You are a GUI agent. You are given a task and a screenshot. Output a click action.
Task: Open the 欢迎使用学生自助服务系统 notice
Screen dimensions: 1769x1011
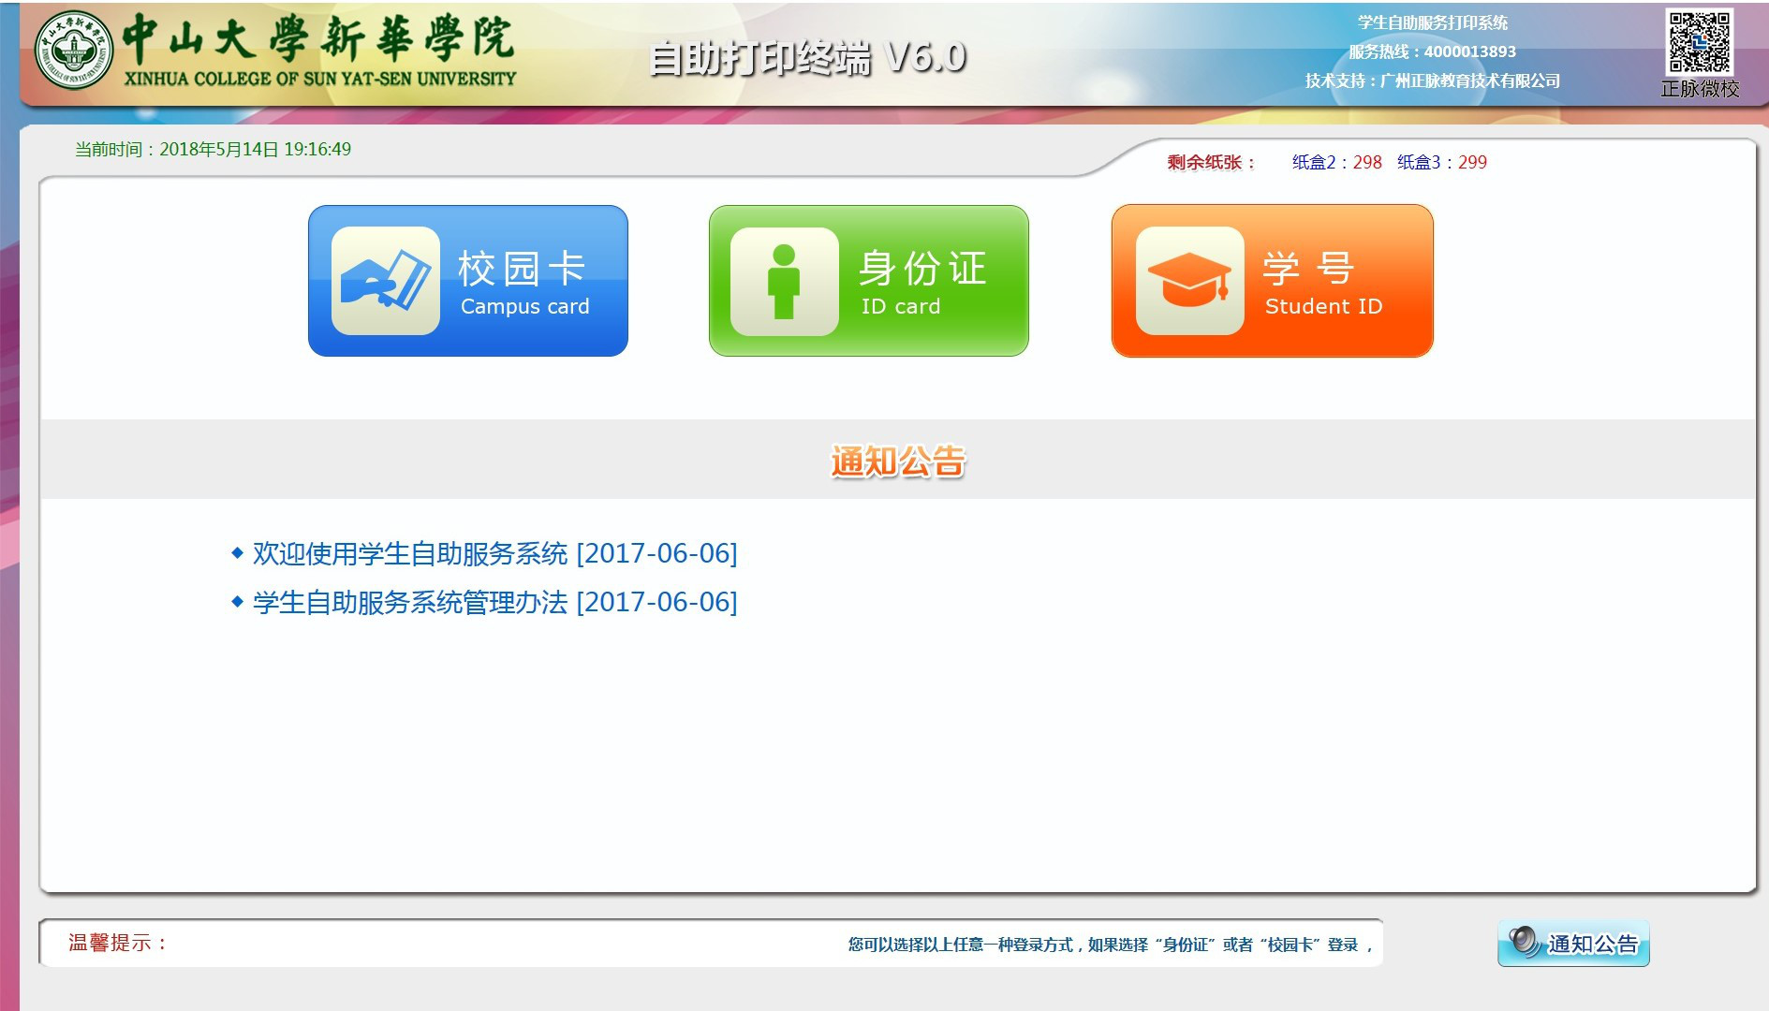click(x=494, y=553)
